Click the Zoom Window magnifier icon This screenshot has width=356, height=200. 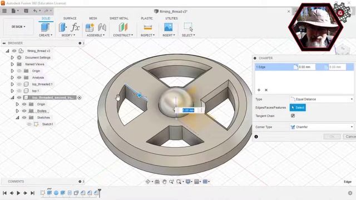[x=179, y=182]
